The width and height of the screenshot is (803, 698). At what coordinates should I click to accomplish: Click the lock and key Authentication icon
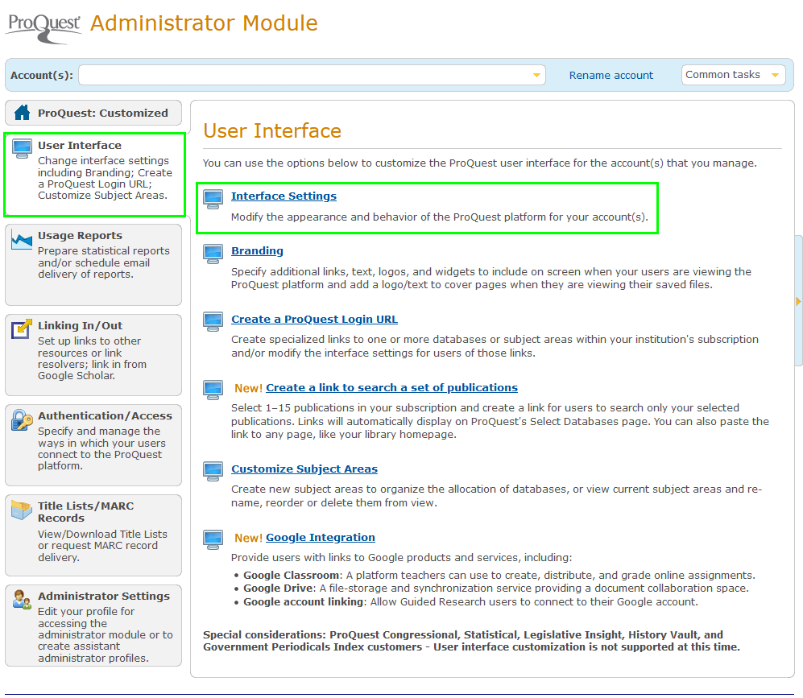22,420
